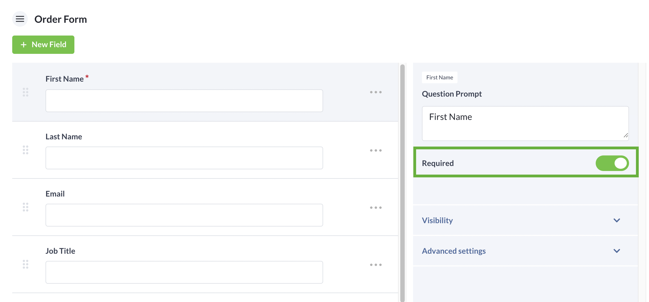Click the Email input field

(184, 215)
